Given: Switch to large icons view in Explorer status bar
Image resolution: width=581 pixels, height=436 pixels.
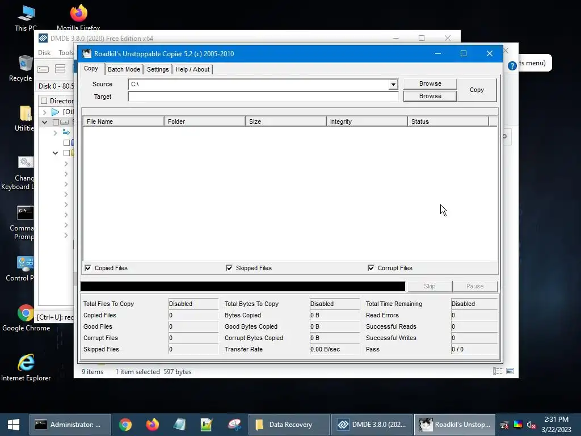Looking at the screenshot, I should pyautogui.click(x=510, y=371).
